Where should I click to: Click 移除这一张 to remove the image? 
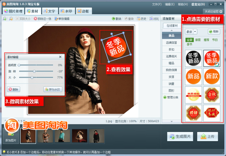coord(43,19)
